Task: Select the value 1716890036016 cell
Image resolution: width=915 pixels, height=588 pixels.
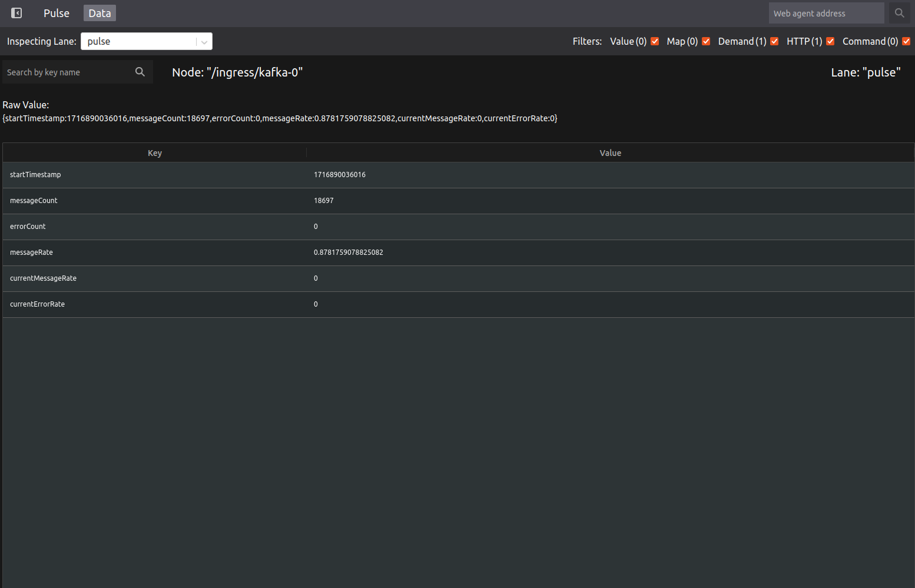Action: tap(611, 175)
